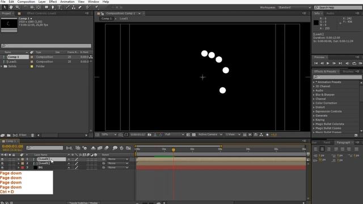Viewport: 363px width, 204px height.
Task: Open the Effect menu
Action: pos(53,2)
